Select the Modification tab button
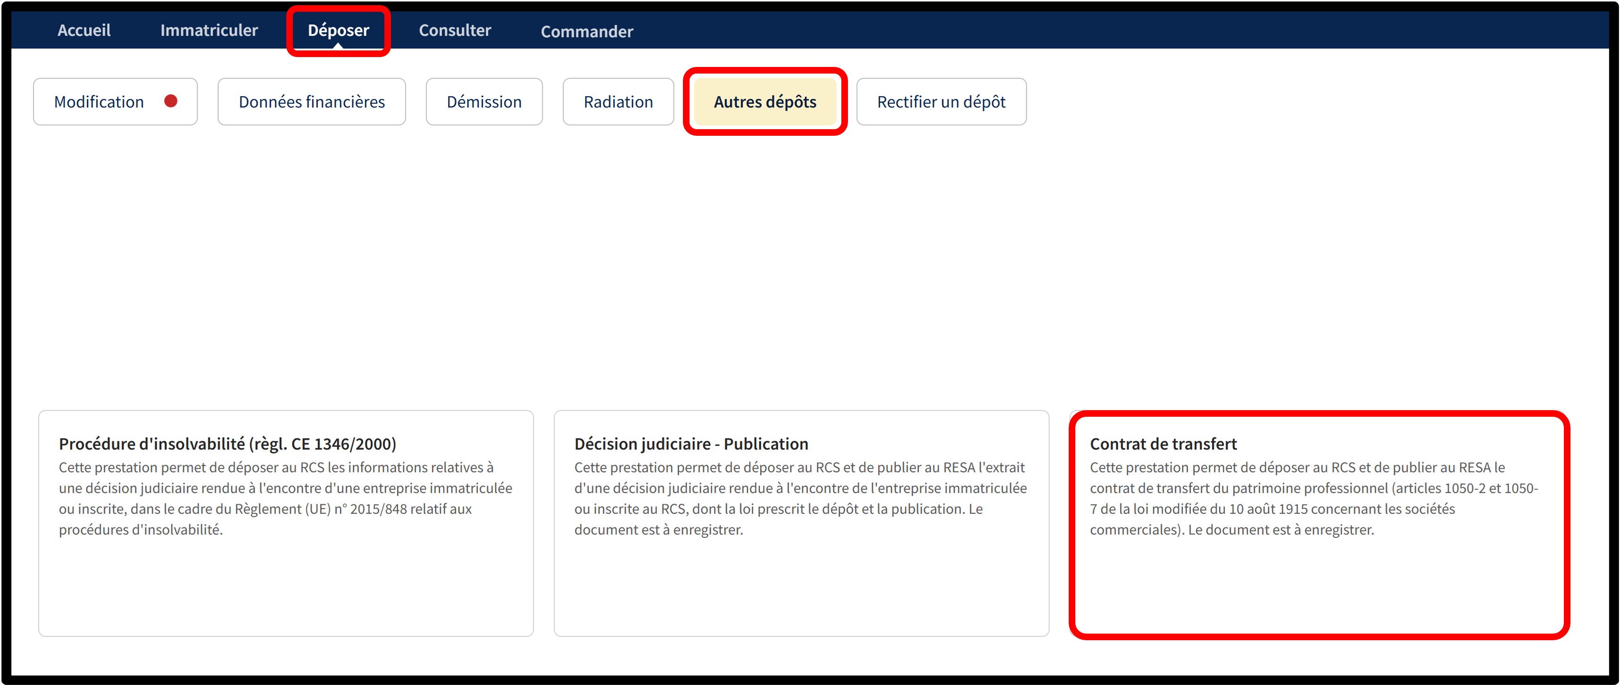Image resolution: width=1620 pixels, height=685 pixels. pos(100,102)
